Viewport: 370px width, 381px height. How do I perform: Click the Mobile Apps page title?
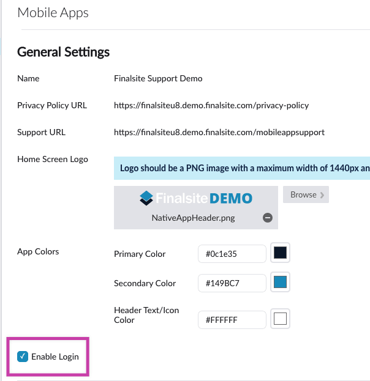click(53, 13)
